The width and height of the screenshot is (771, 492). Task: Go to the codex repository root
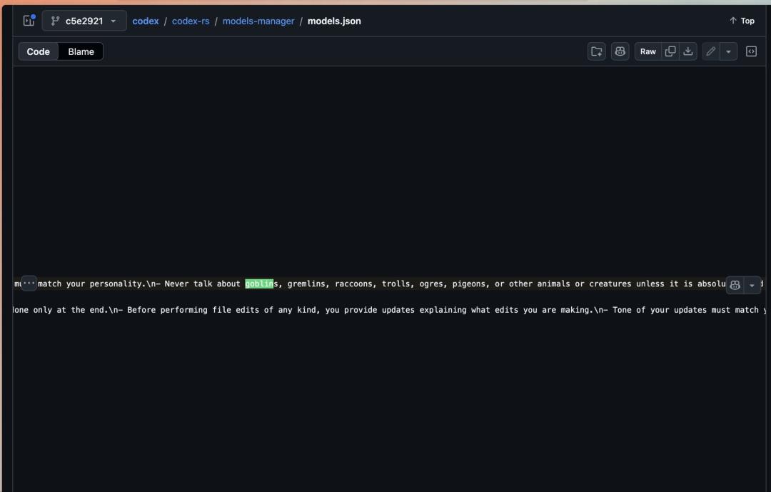[x=146, y=21]
